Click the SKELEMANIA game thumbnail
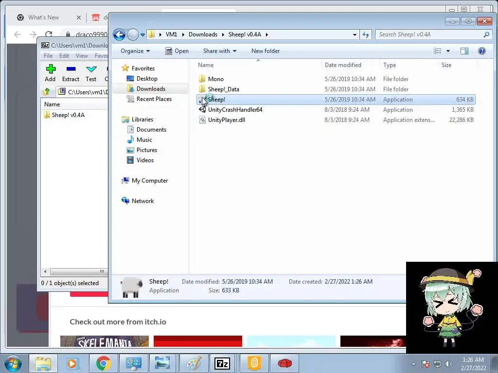The image size is (498, 373). pos(105,341)
